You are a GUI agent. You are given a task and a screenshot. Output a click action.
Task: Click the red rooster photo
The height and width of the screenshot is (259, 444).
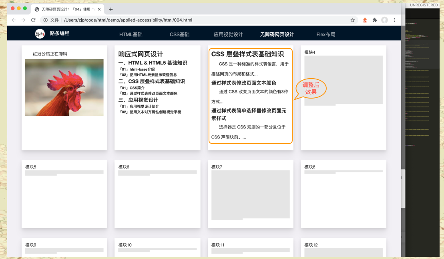[x=64, y=87]
